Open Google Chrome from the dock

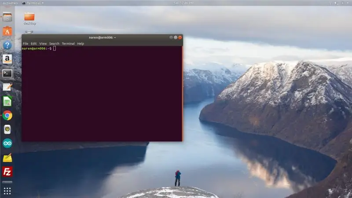[7, 115]
